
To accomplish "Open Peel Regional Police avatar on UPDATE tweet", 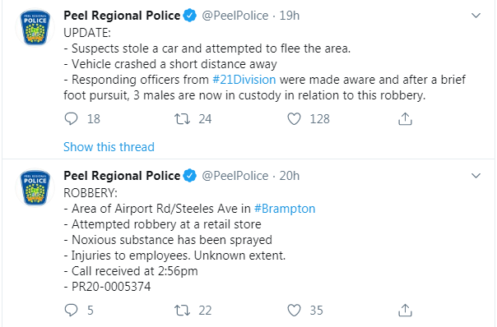I will [35, 28].
